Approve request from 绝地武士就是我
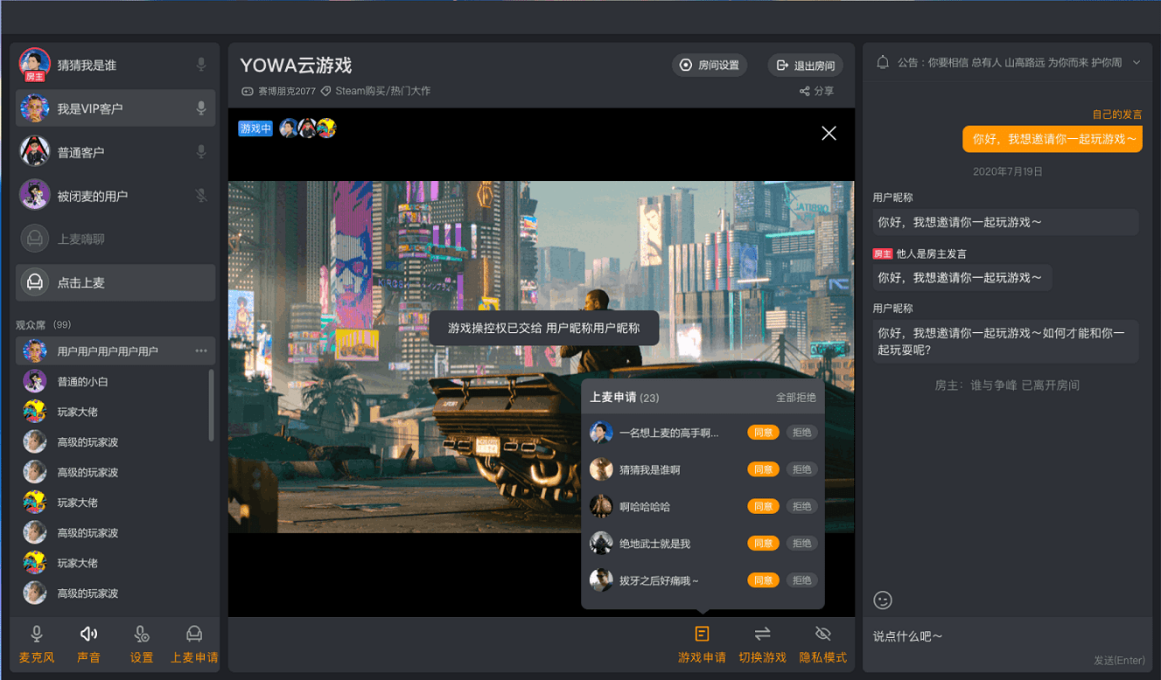 point(763,543)
